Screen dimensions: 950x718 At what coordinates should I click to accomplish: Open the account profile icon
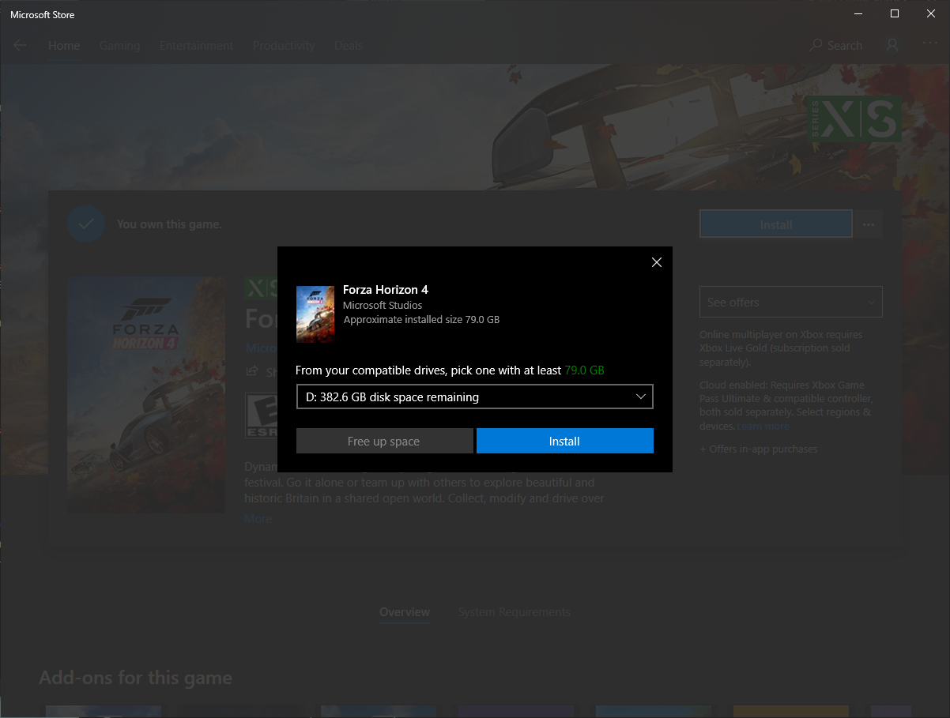tap(892, 45)
